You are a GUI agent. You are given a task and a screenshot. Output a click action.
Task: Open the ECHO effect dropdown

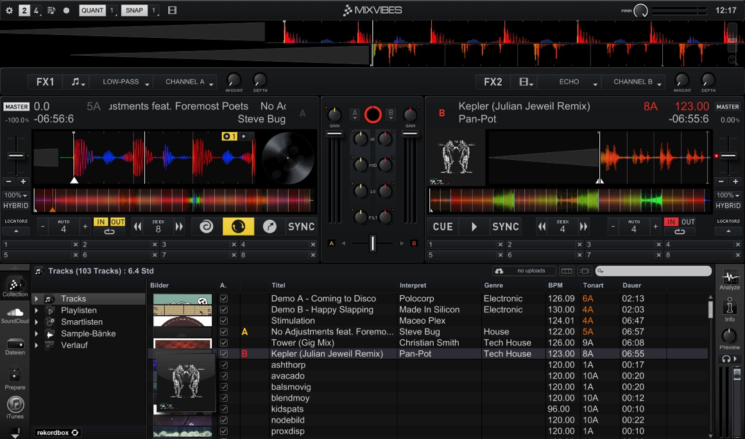(573, 82)
